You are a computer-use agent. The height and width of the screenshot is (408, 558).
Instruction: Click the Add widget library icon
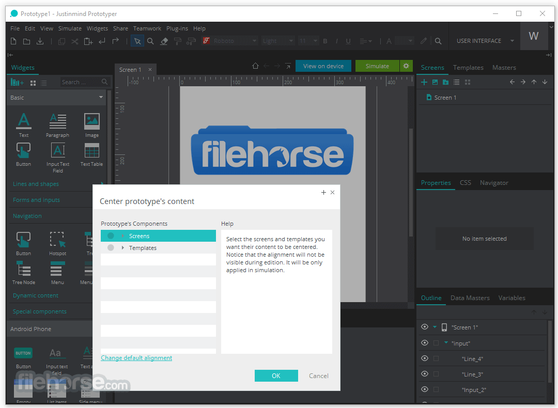[x=17, y=83]
